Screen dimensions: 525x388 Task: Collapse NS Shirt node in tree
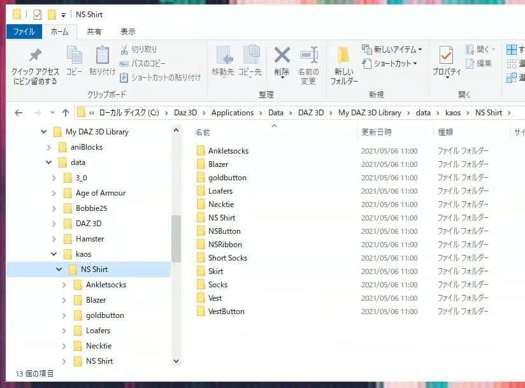click(59, 269)
